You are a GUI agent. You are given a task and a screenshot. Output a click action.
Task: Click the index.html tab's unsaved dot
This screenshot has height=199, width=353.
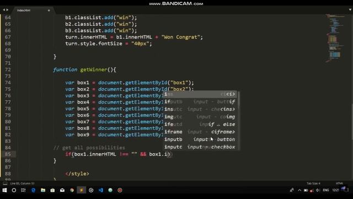(49, 11)
